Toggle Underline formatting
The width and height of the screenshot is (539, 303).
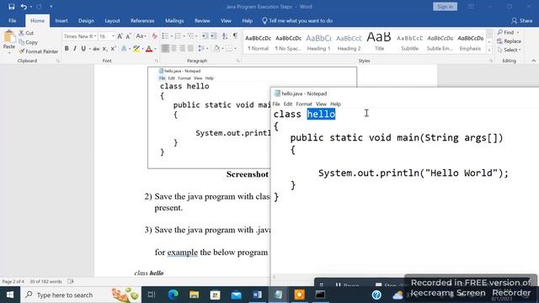click(x=83, y=49)
